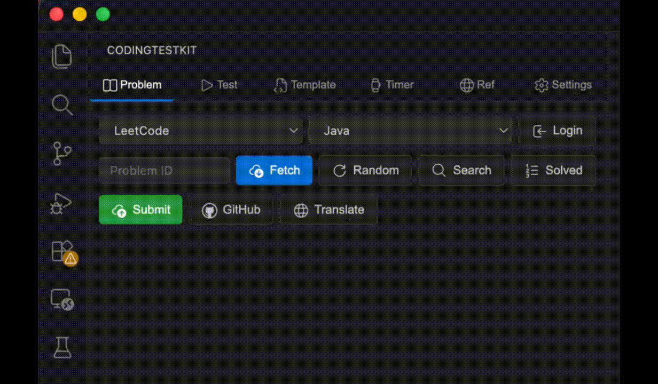Switch to the Ref tab

[477, 85]
